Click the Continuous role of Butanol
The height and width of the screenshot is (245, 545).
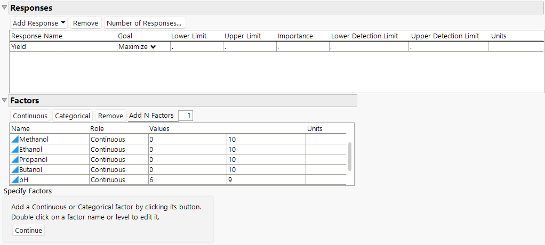coord(108,170)
